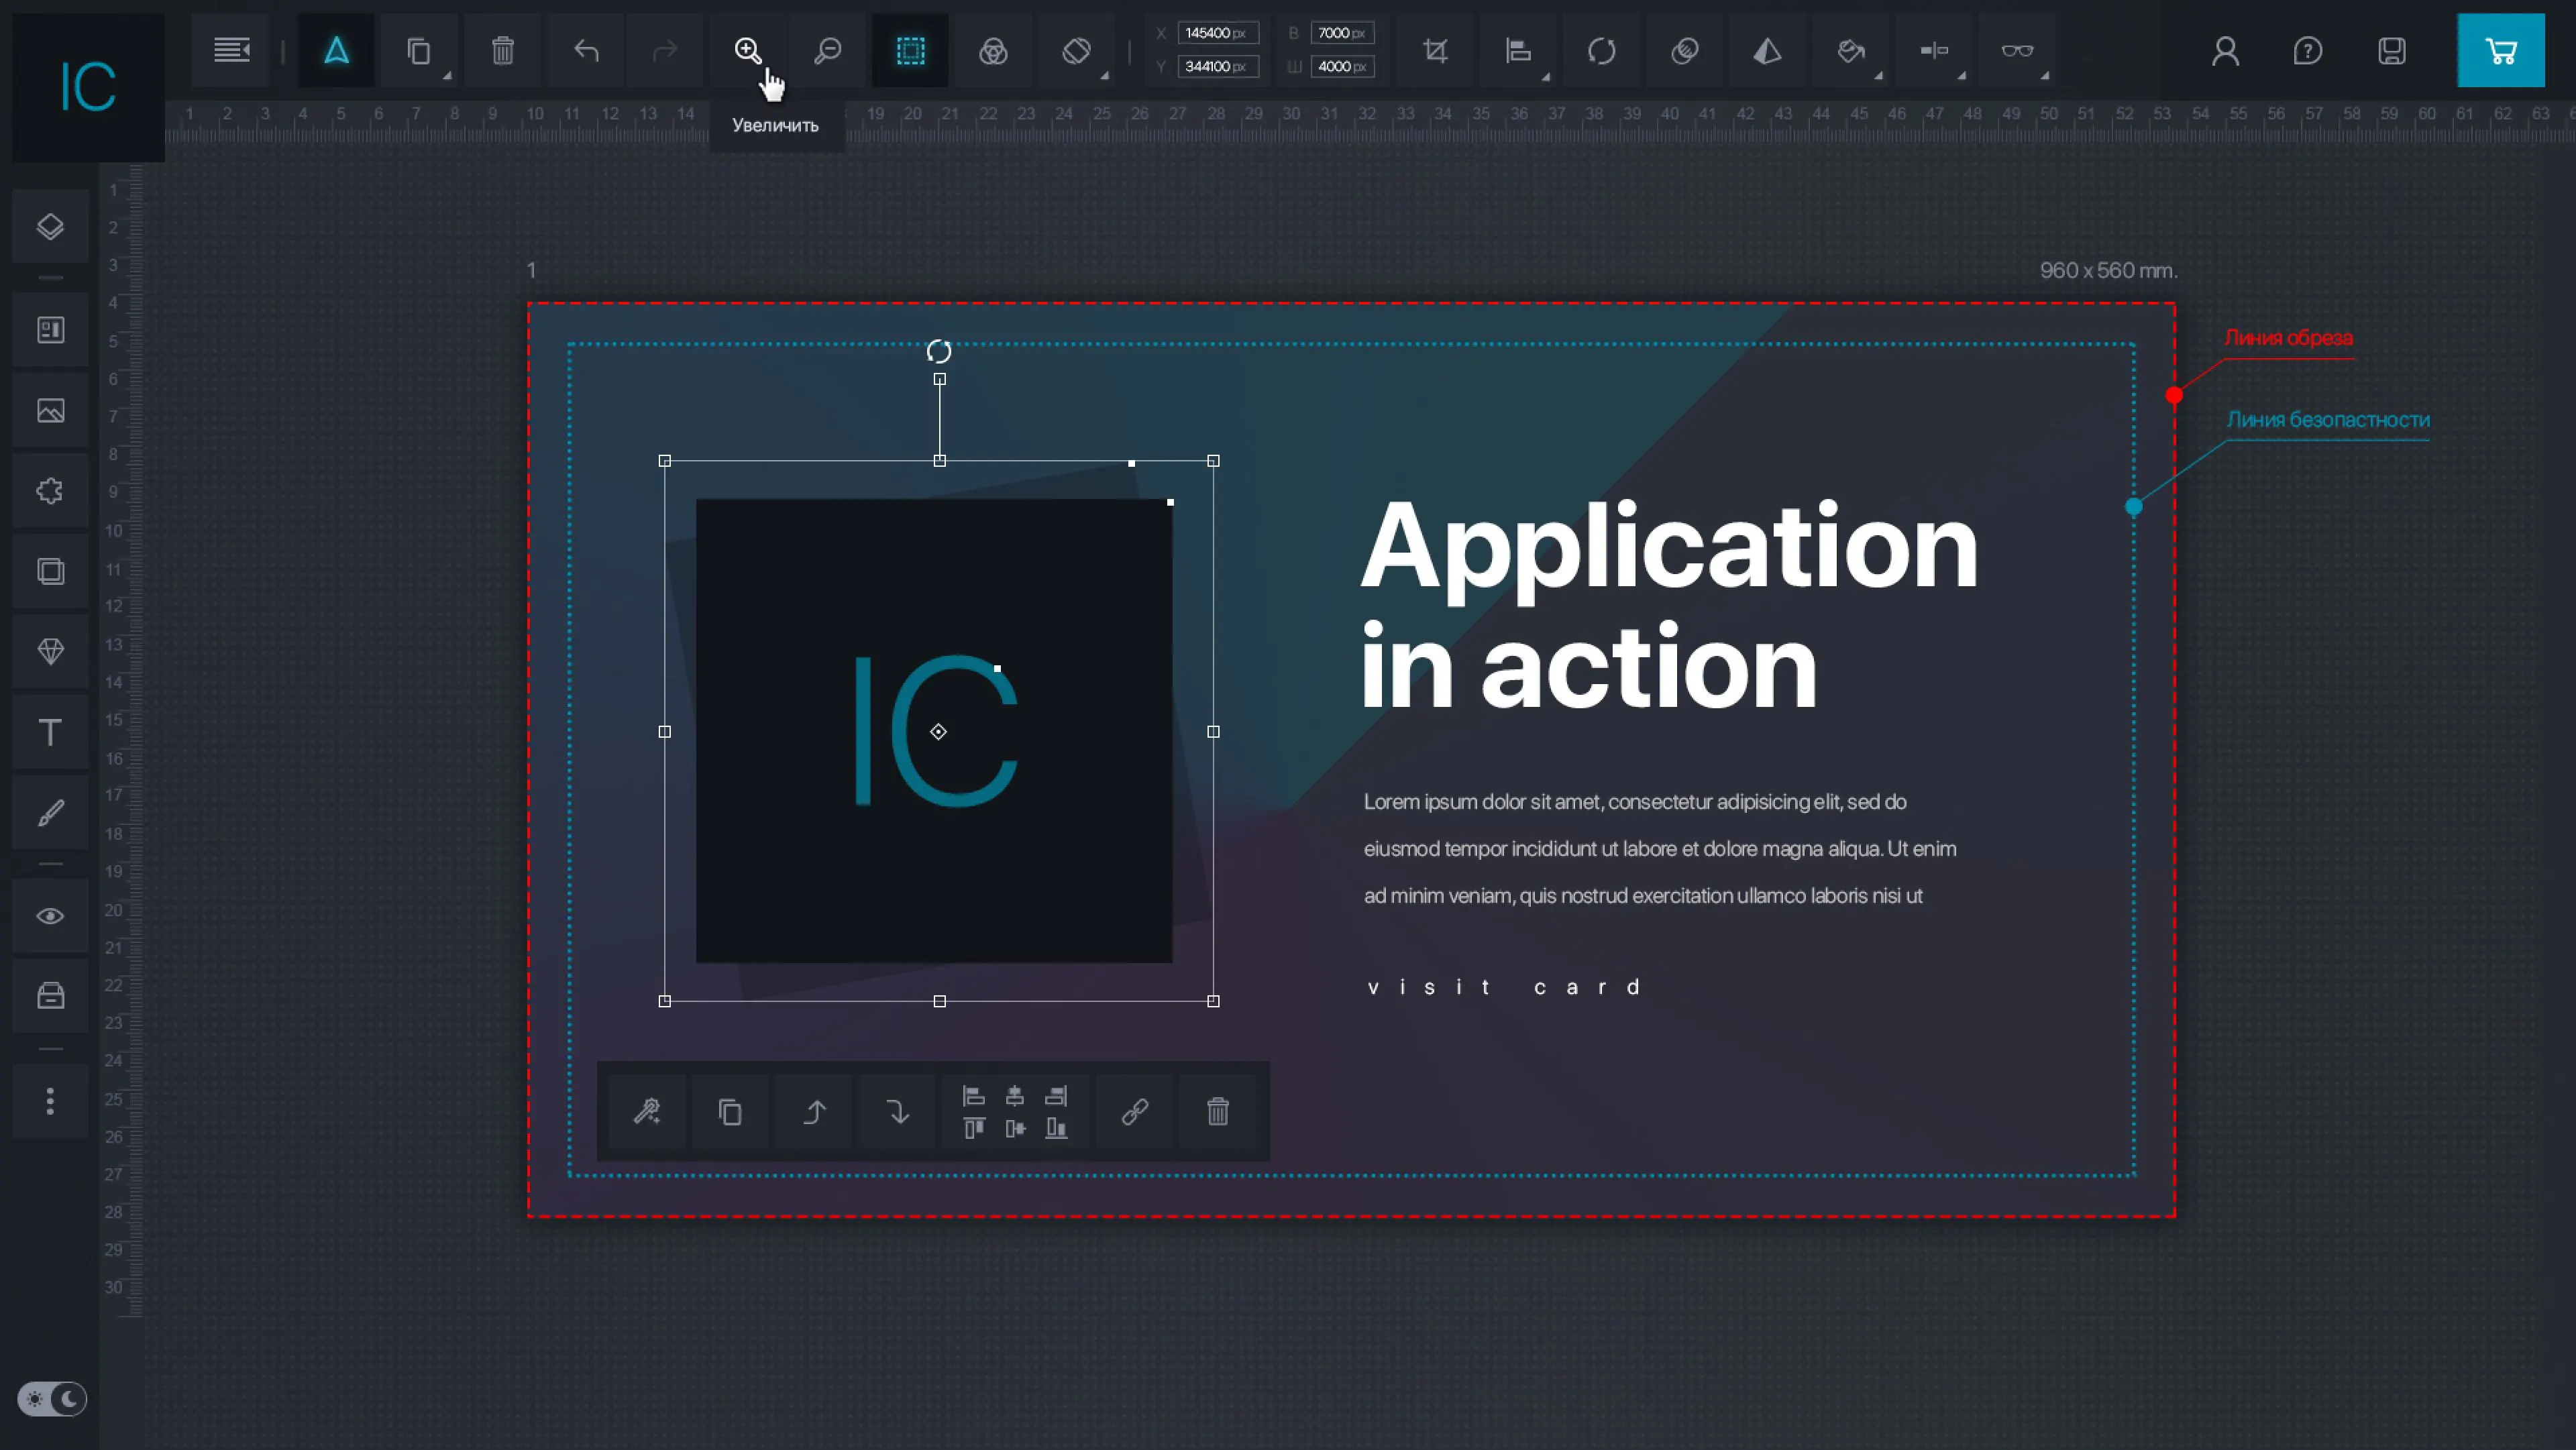The height and width of the screenshot is (1450, 2576).
Task: Align object to horizontal center
Action: [x=1015, y=1096]
